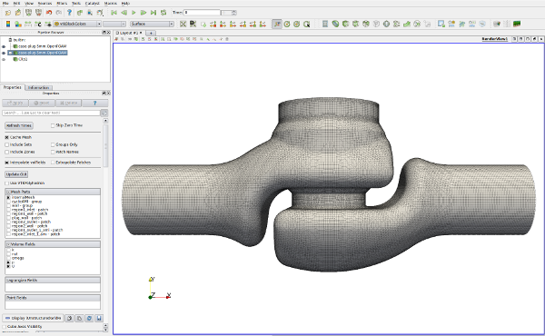545x336 pixels.
Task: Enable Include Sets checkbox
Action: pos(7,145)
